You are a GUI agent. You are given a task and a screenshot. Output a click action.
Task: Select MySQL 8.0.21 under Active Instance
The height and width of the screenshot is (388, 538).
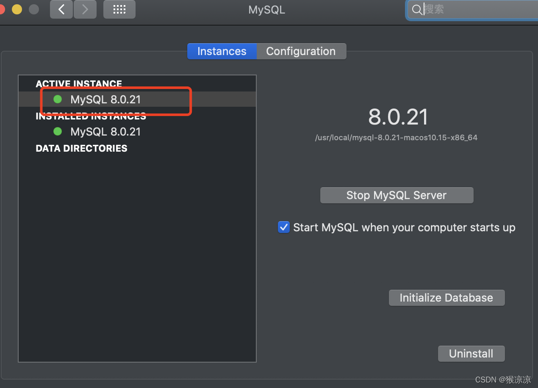[x=137, y=99]
